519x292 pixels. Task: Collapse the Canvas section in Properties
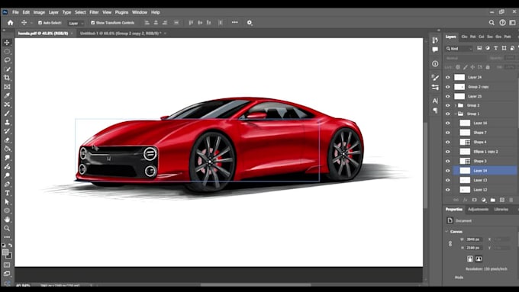pos(446,232)
